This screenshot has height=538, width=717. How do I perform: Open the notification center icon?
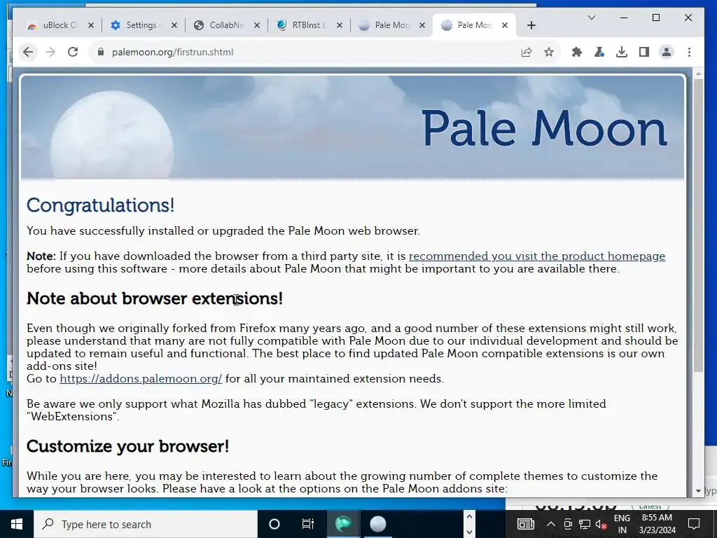pyautogui.click(x=694, y=524)
